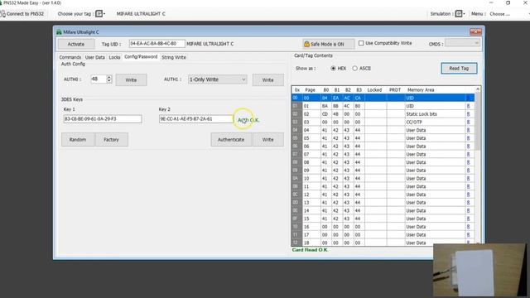Click R link in page 01 row

point(468,106)
